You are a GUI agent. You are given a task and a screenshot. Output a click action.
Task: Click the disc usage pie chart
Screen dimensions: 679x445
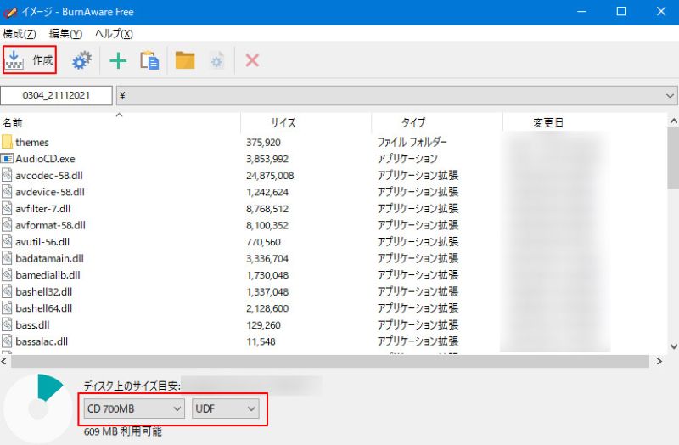38,408
